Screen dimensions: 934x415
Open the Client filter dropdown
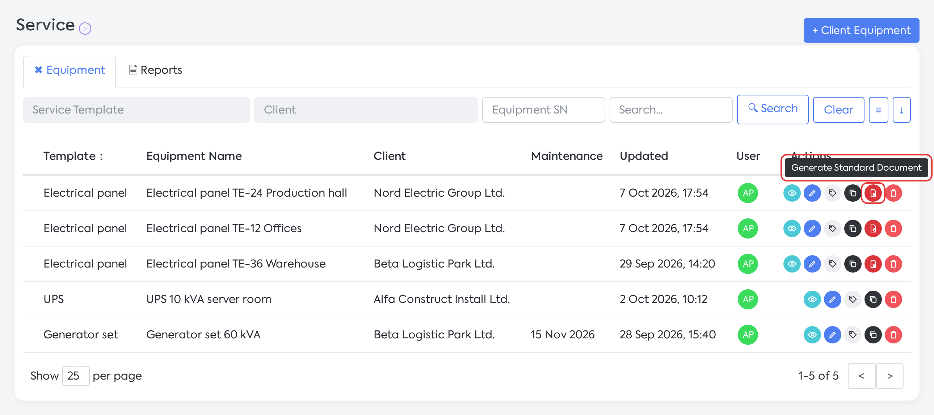(366, 110)
